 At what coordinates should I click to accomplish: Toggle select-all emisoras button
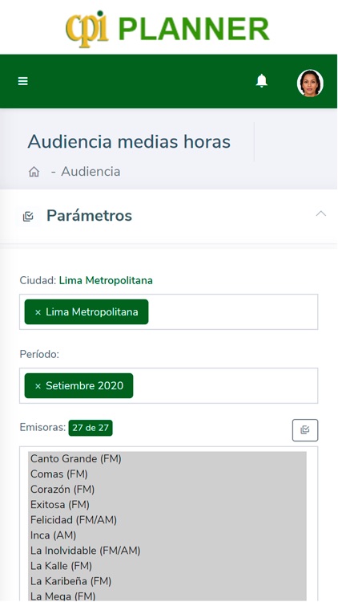(x=305, y=430)
